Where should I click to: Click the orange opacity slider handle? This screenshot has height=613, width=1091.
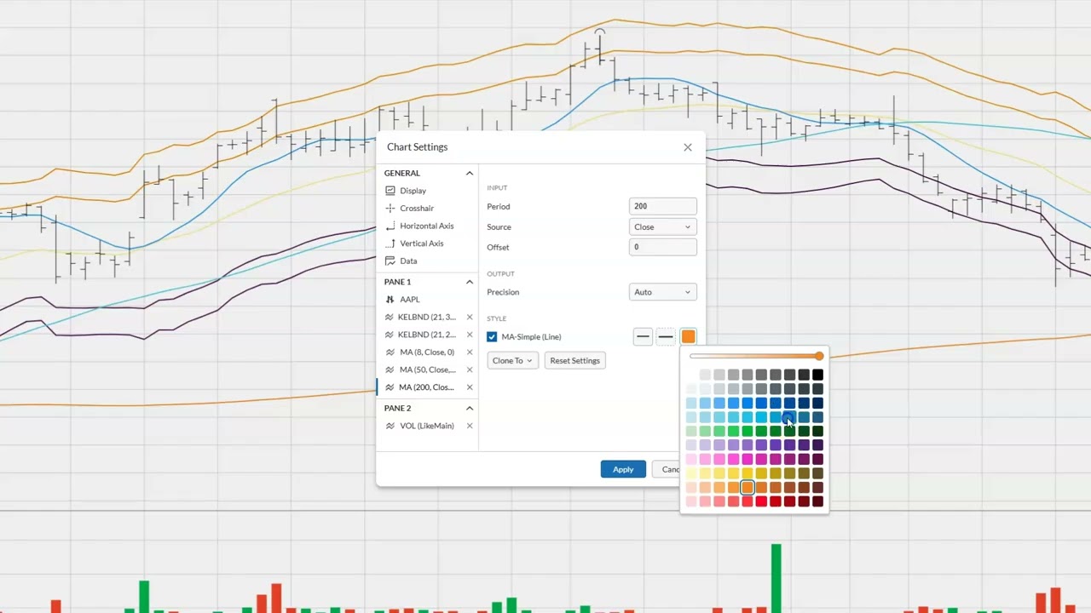click(819, 356)
